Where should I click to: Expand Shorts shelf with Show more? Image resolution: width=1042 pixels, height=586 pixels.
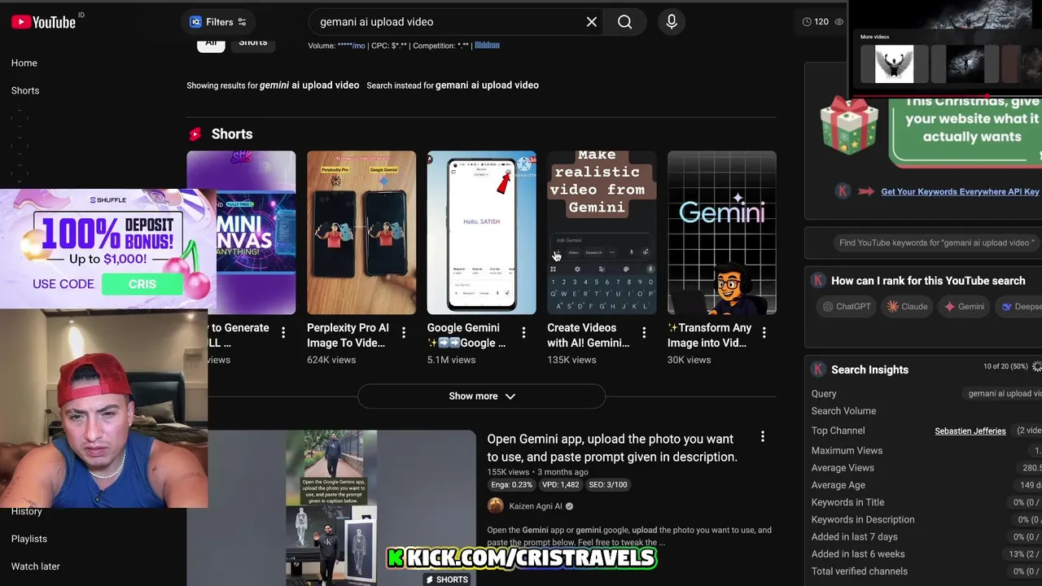[x=482, y=396]
